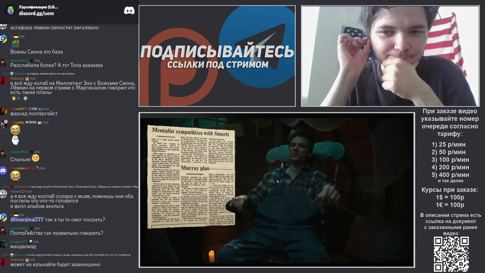
Task: Click the tariff line '5) 400 р/мин'
Action: (450, 175)
